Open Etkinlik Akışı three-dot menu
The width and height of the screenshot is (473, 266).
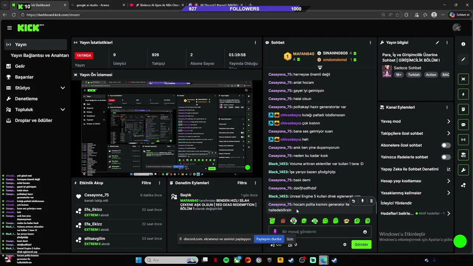160,183
